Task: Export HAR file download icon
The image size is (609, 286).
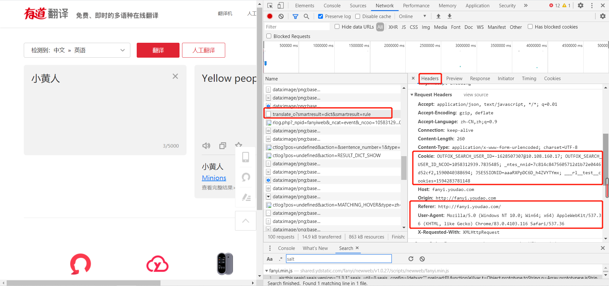Action: click(449, 16)
